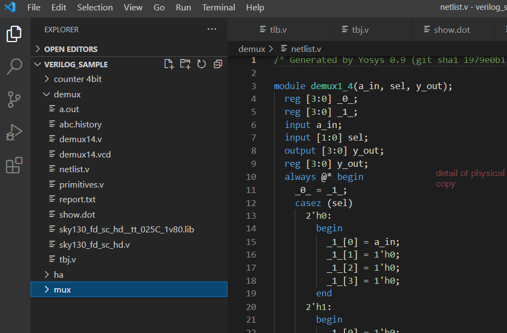The image size is (507, 333).
Task: Open the Go menu
Action: click(x=159, y=8)
